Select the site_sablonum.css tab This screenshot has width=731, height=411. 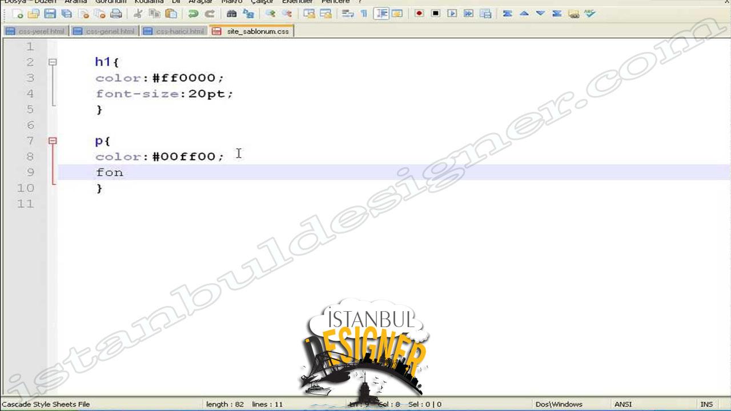coord(251,31)
